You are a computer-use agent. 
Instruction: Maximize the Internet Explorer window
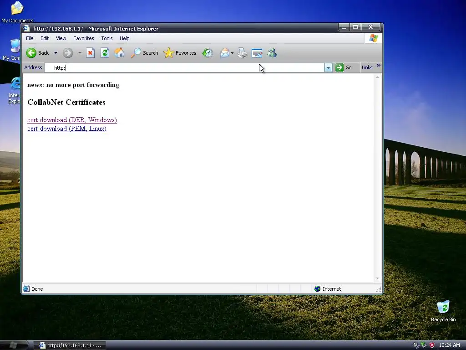[355, 27]
